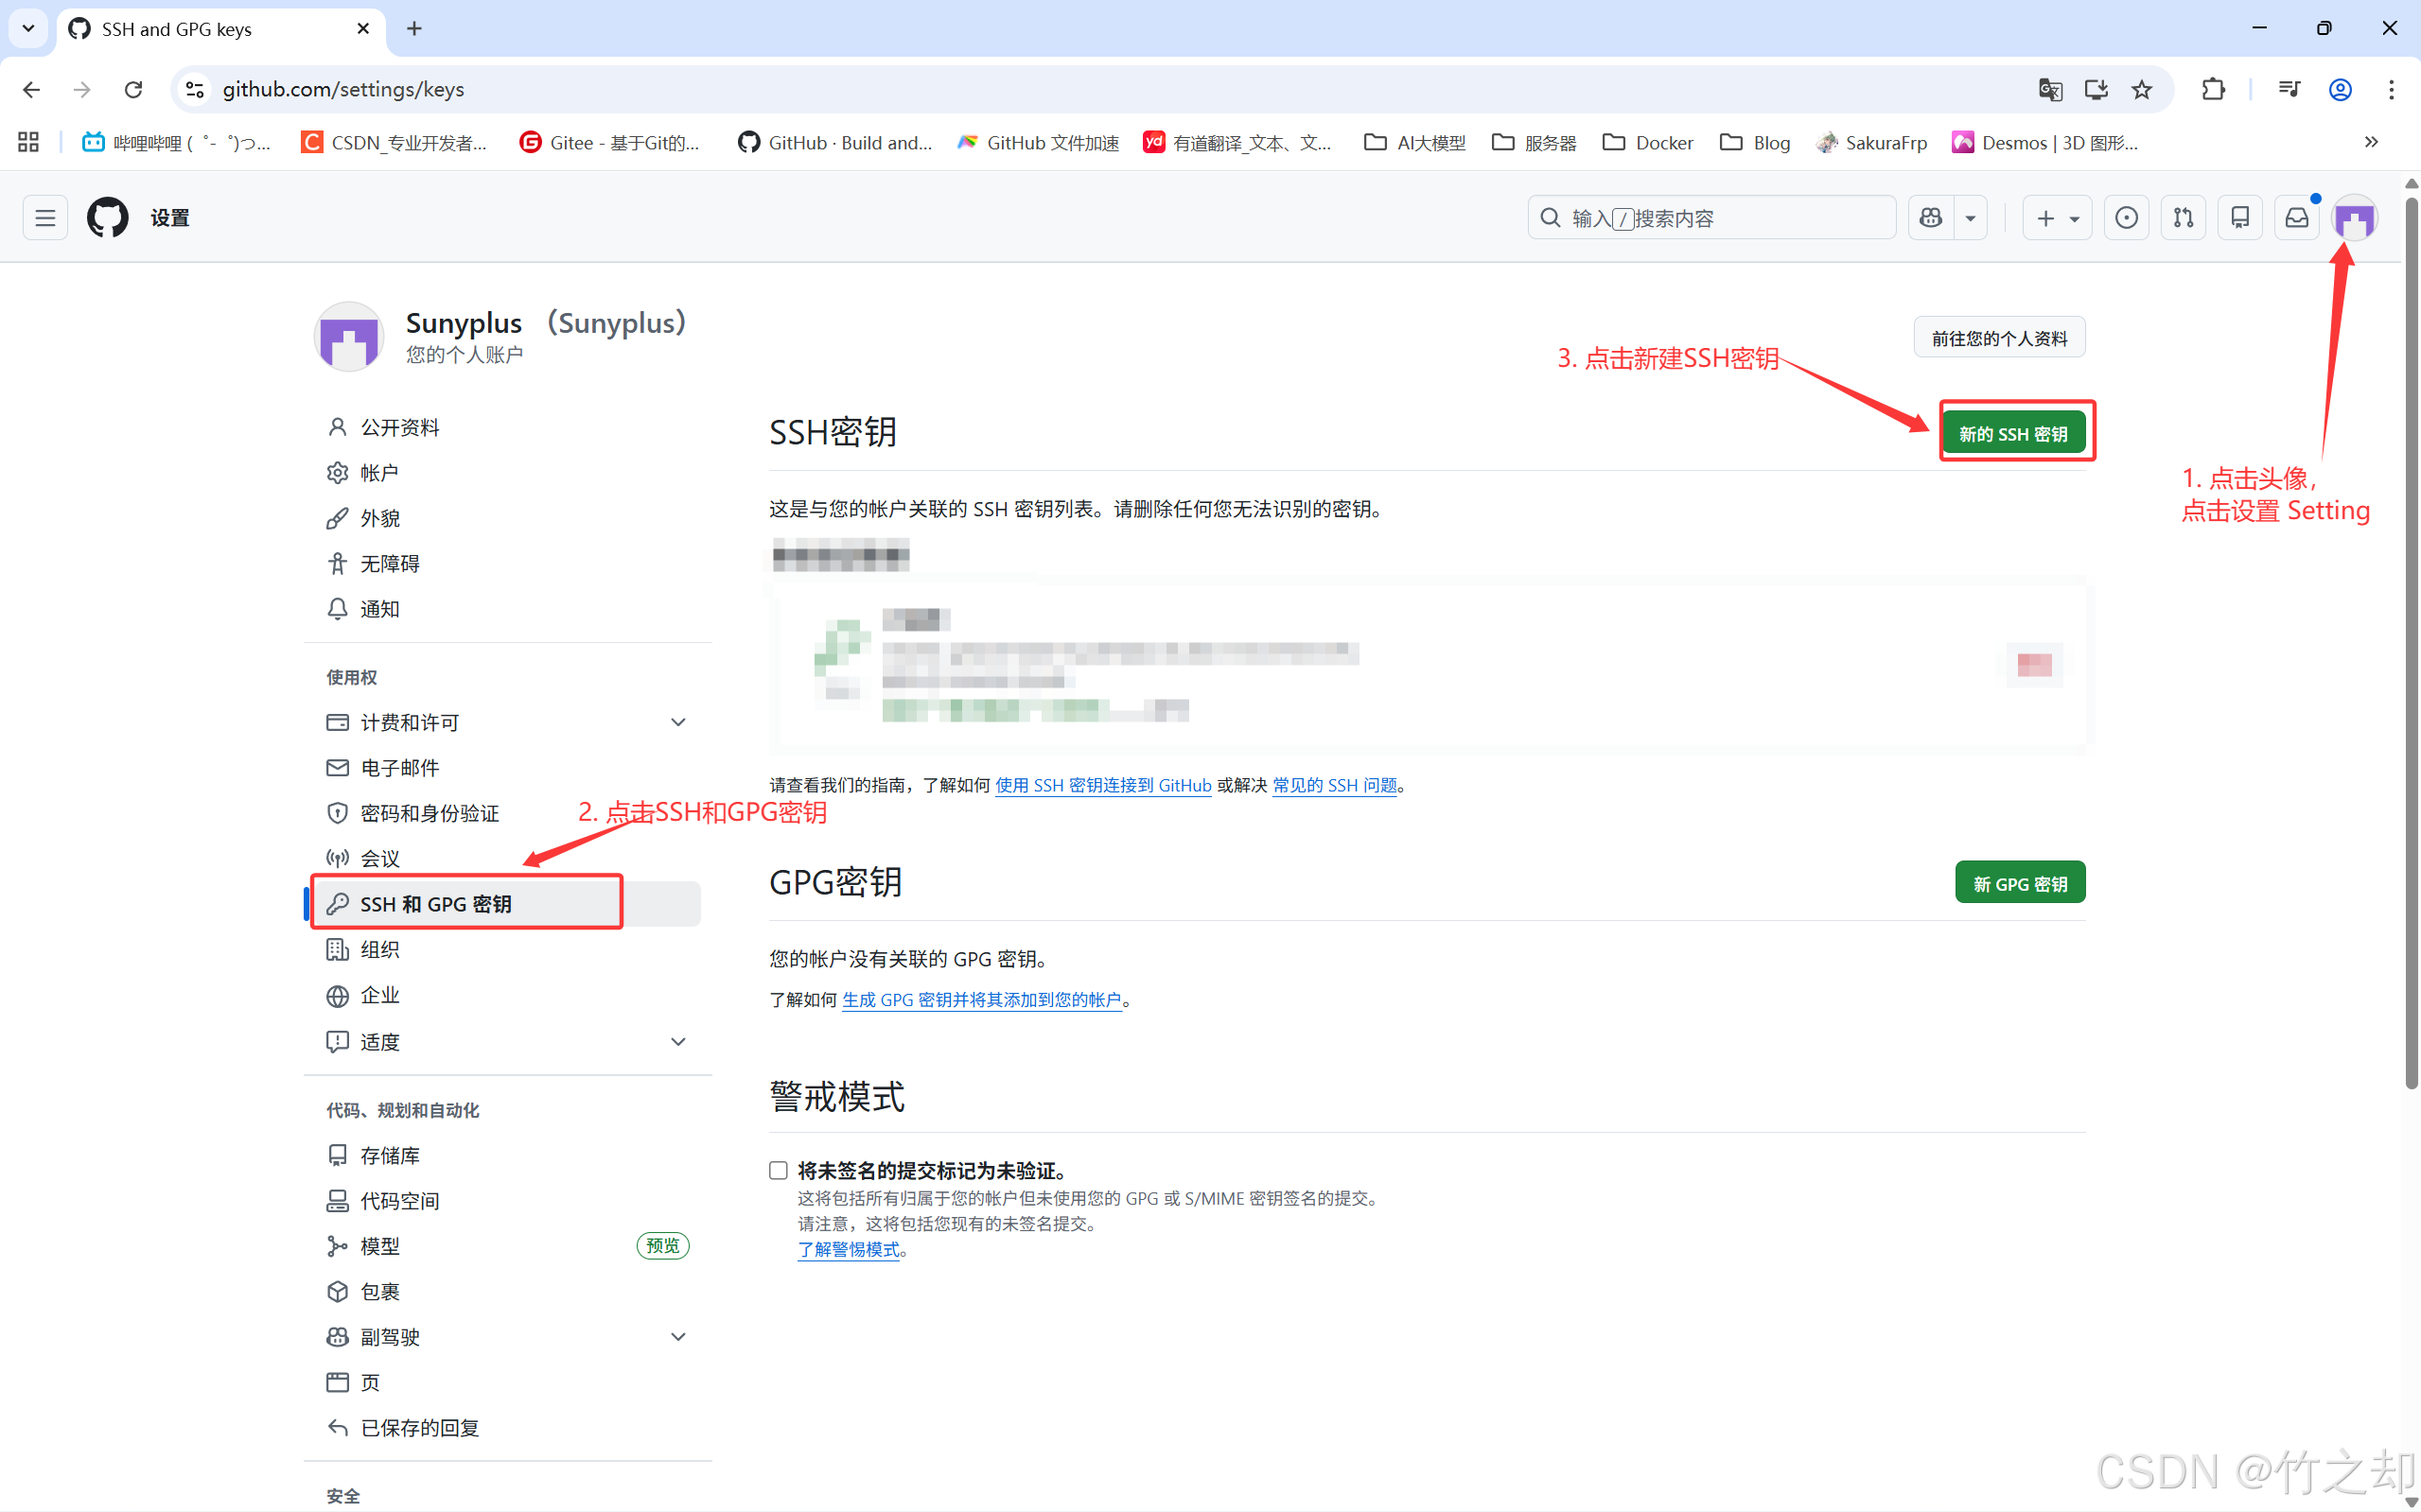Click the user avatar in the top right
The width and height of the screenshot is (2421, 1512).
2354,217
